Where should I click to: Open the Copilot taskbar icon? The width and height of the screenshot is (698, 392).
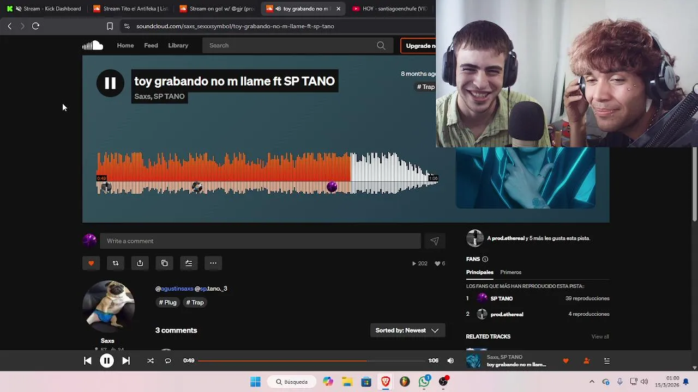point(328,382)
